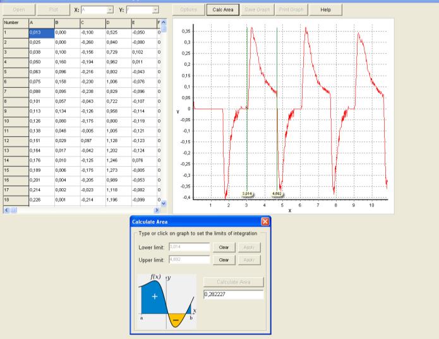Click the Plot toolbar button

(x=53, y=10)
